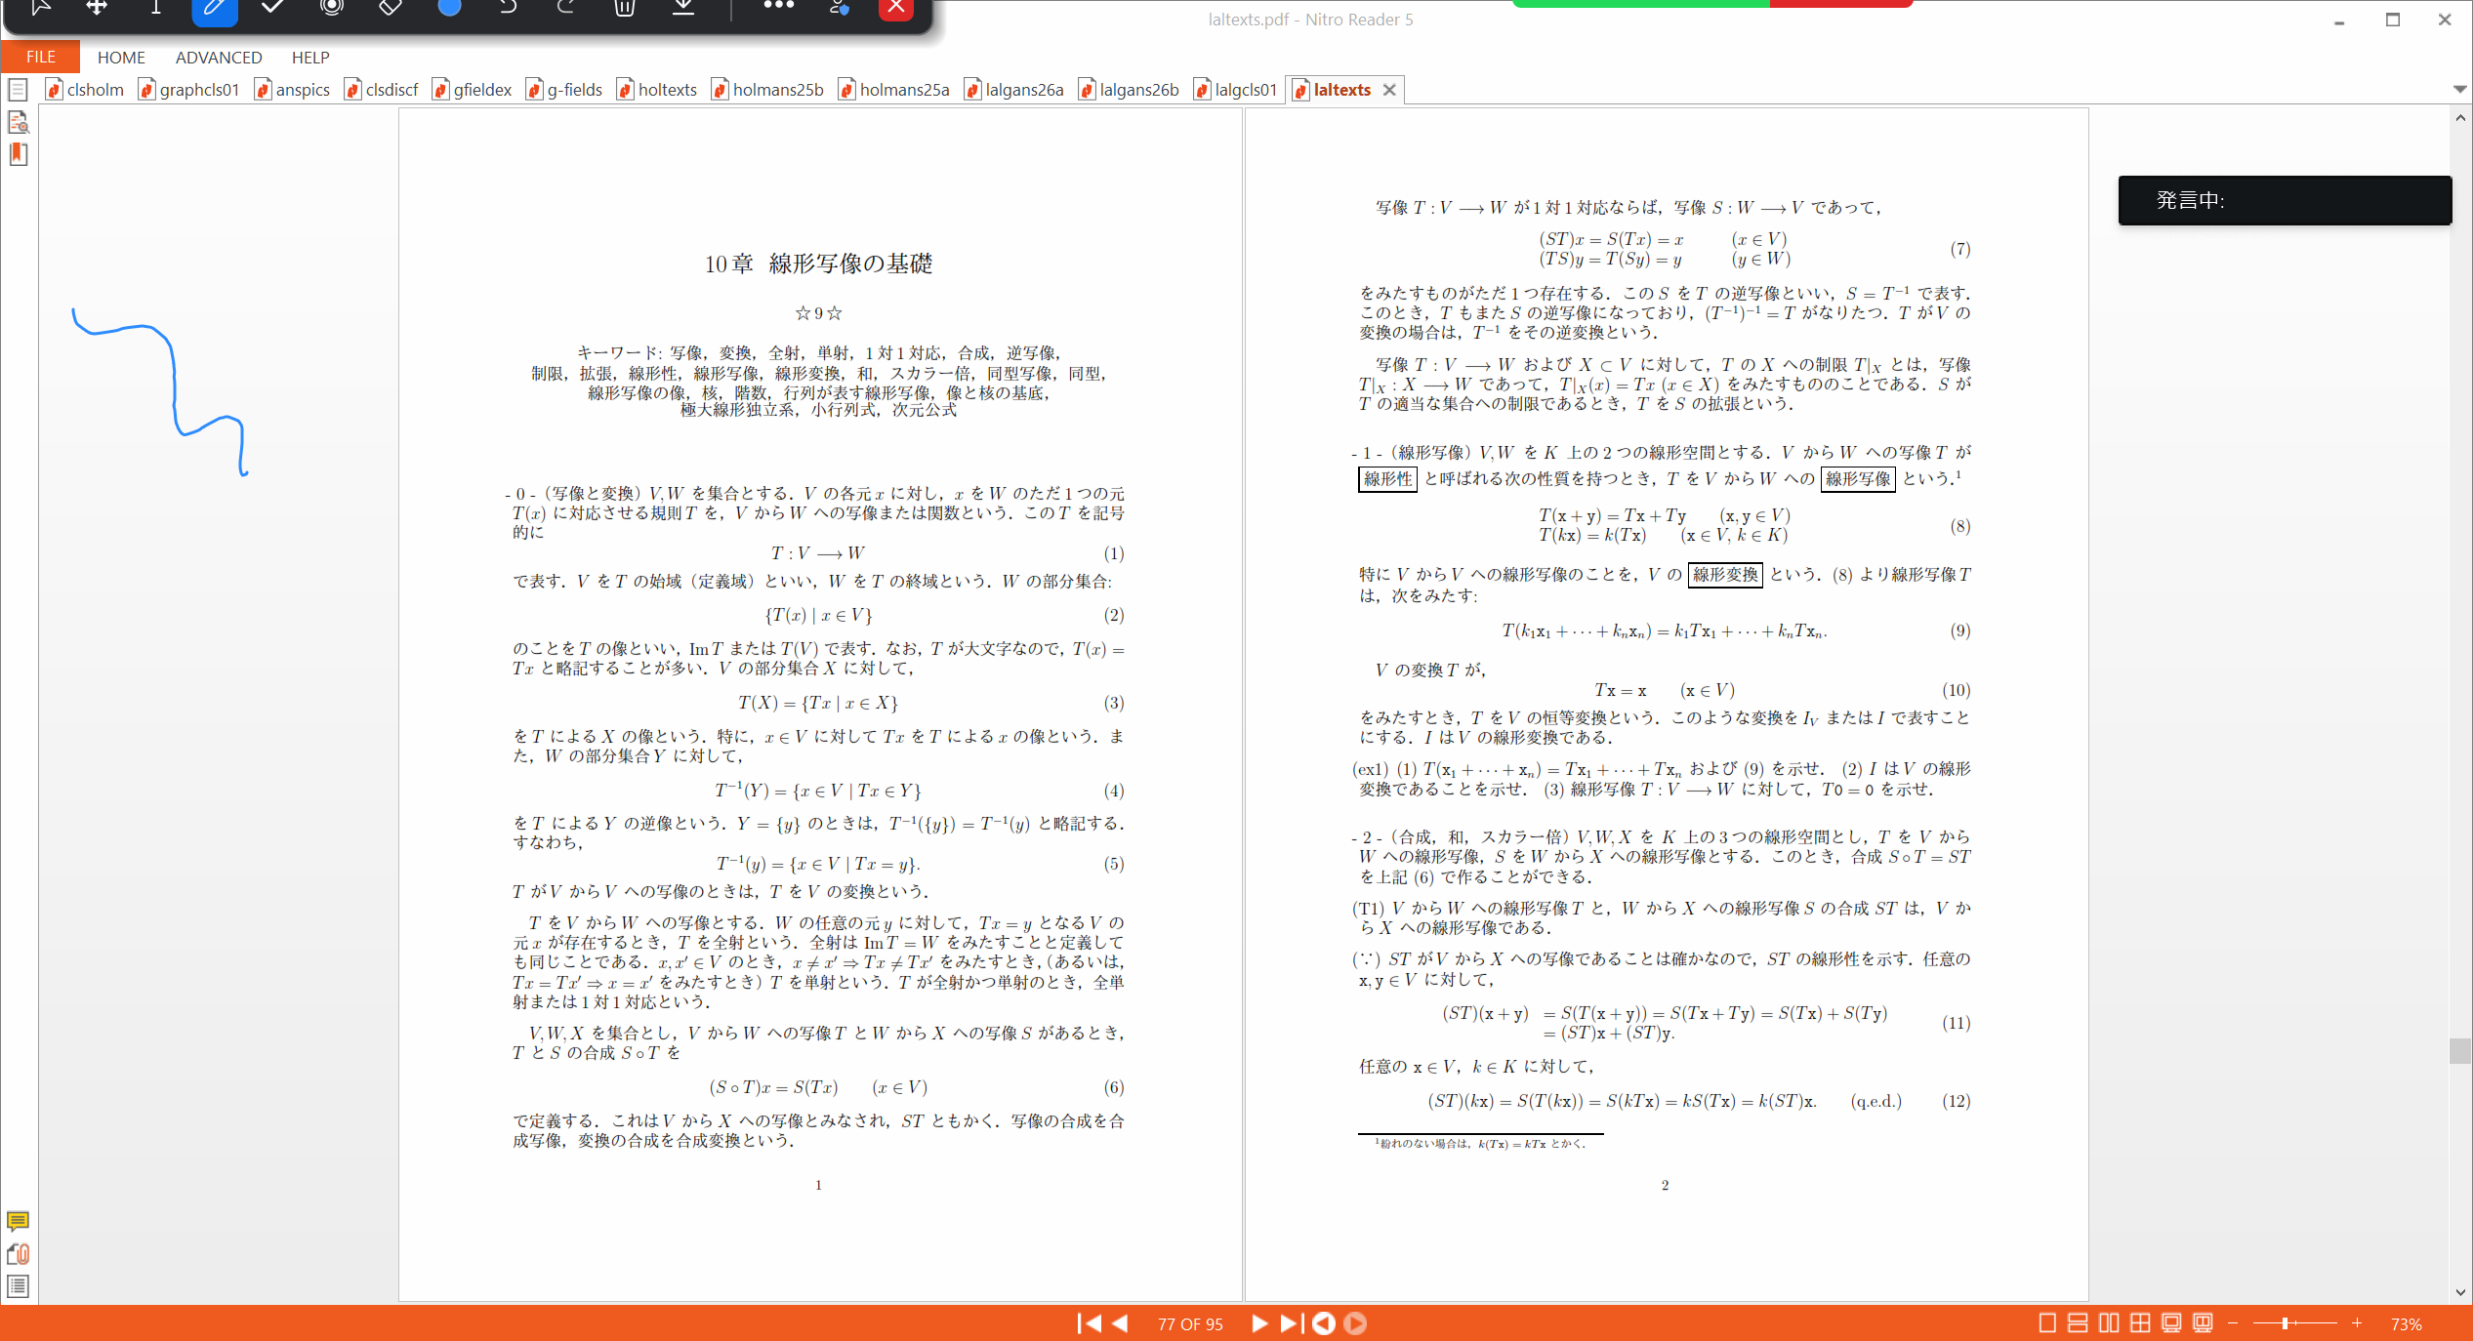Switch to facing continuous view
Image resolution: width=2473 pixels, height=1341 pixels.
point(2140,1323)
